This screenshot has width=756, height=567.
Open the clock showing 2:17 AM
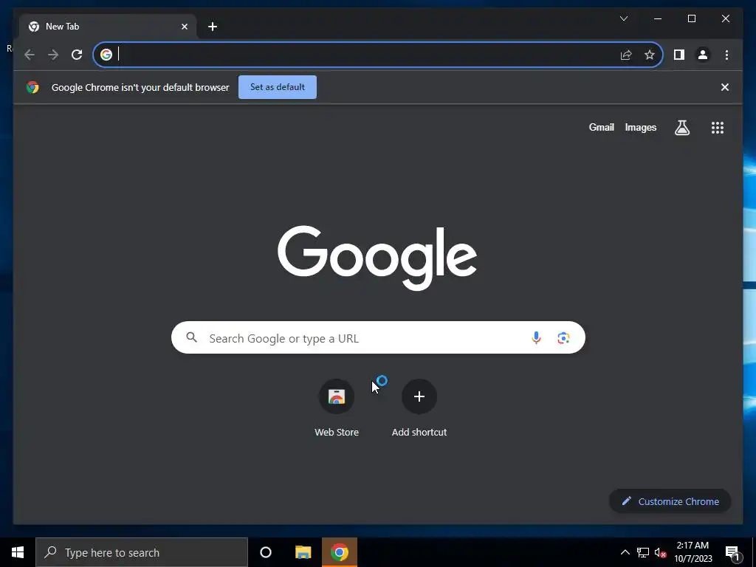[693, 552]
